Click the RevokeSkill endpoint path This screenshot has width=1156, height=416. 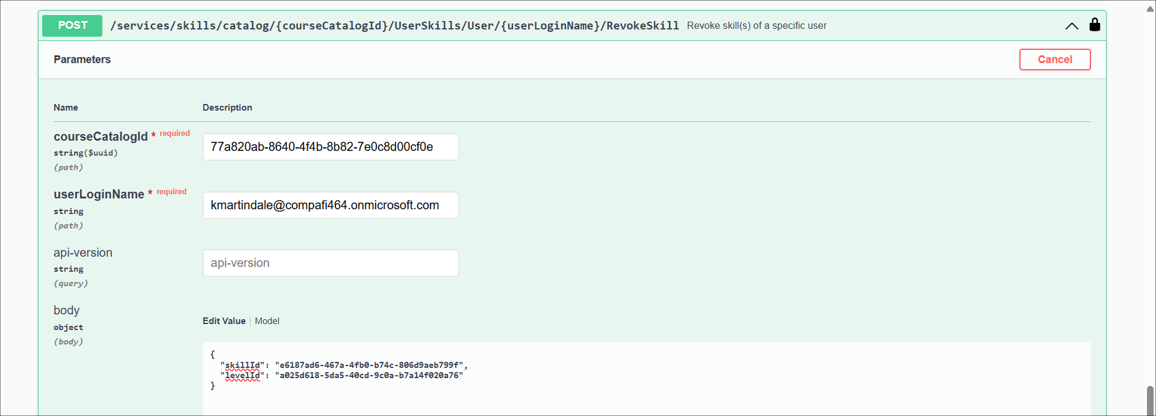point(394,26)
